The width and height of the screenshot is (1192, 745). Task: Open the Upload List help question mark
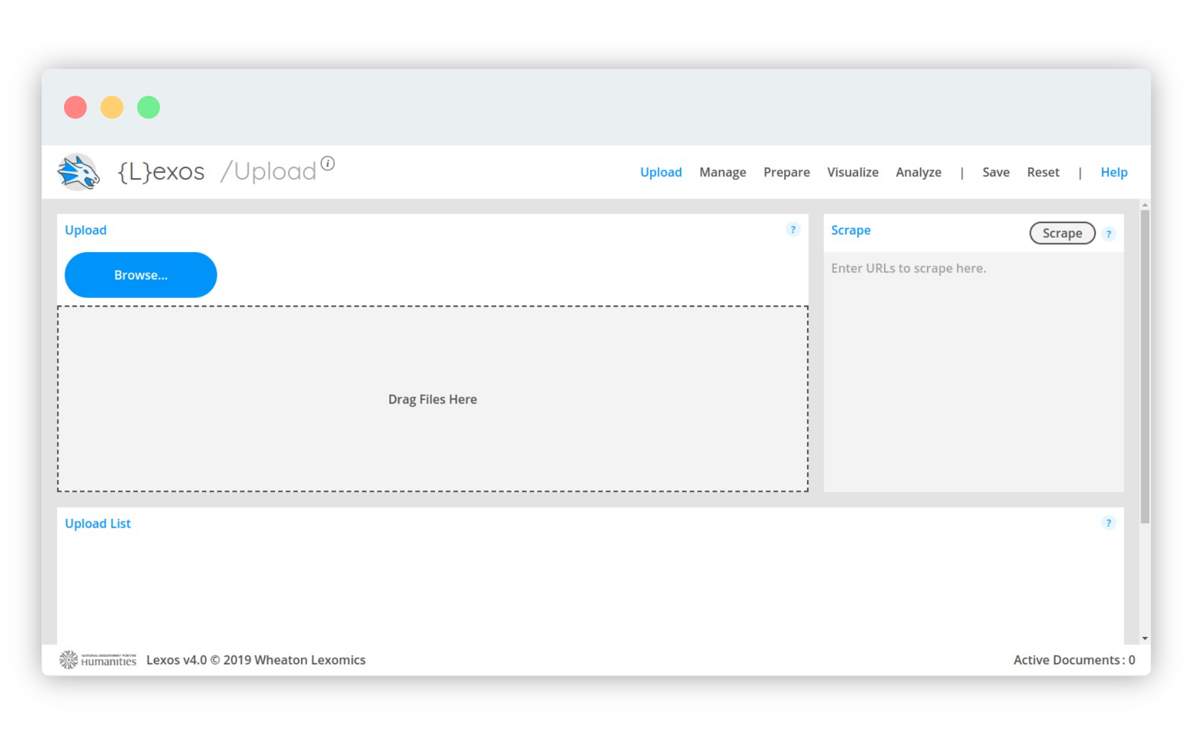pyautogui.click(x=1109, y=523)
